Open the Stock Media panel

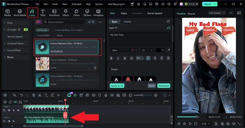pos(20,13)
